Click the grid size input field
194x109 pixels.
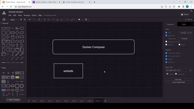(181, 33)
